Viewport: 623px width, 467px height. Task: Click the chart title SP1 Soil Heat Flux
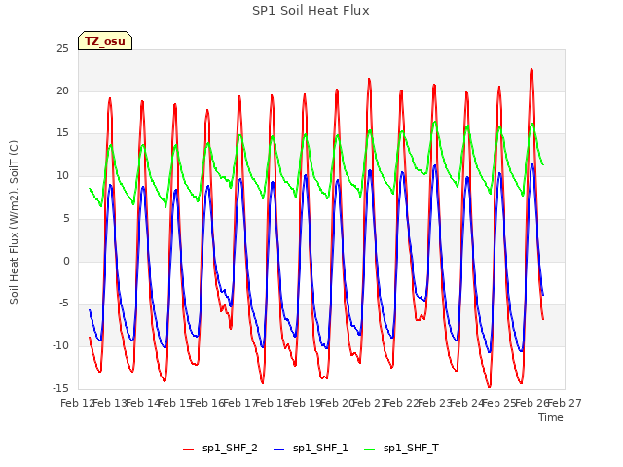coord(311,11)
